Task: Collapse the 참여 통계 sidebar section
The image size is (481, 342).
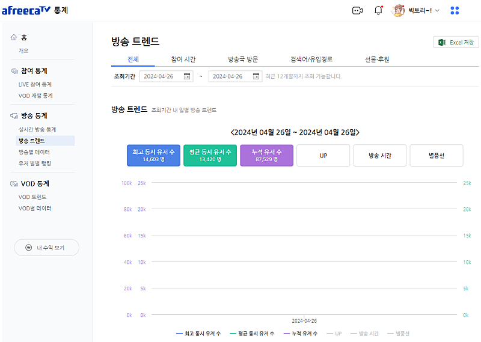Action: point(34,71)
